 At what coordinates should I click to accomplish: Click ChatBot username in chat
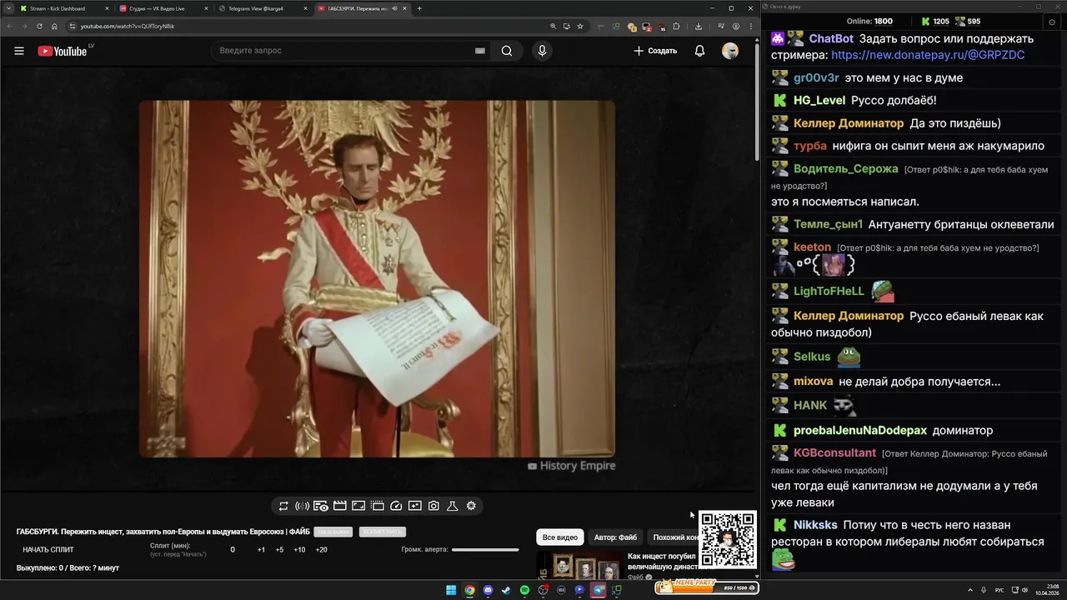(x=831, y=38)
